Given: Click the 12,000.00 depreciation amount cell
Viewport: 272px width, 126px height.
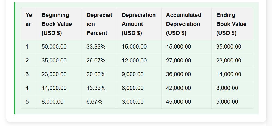Looking at the screenshot, I should [x=139, y=60].
